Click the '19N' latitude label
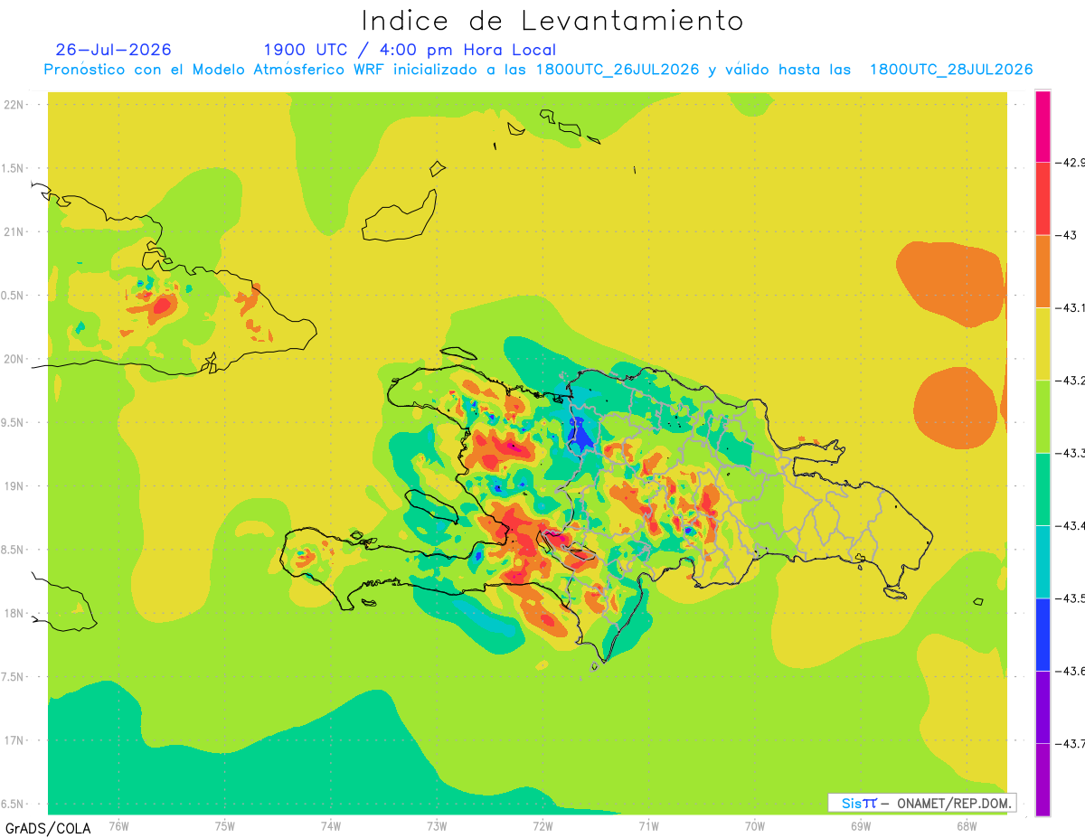1085x838 pixels. pos(14,486)
